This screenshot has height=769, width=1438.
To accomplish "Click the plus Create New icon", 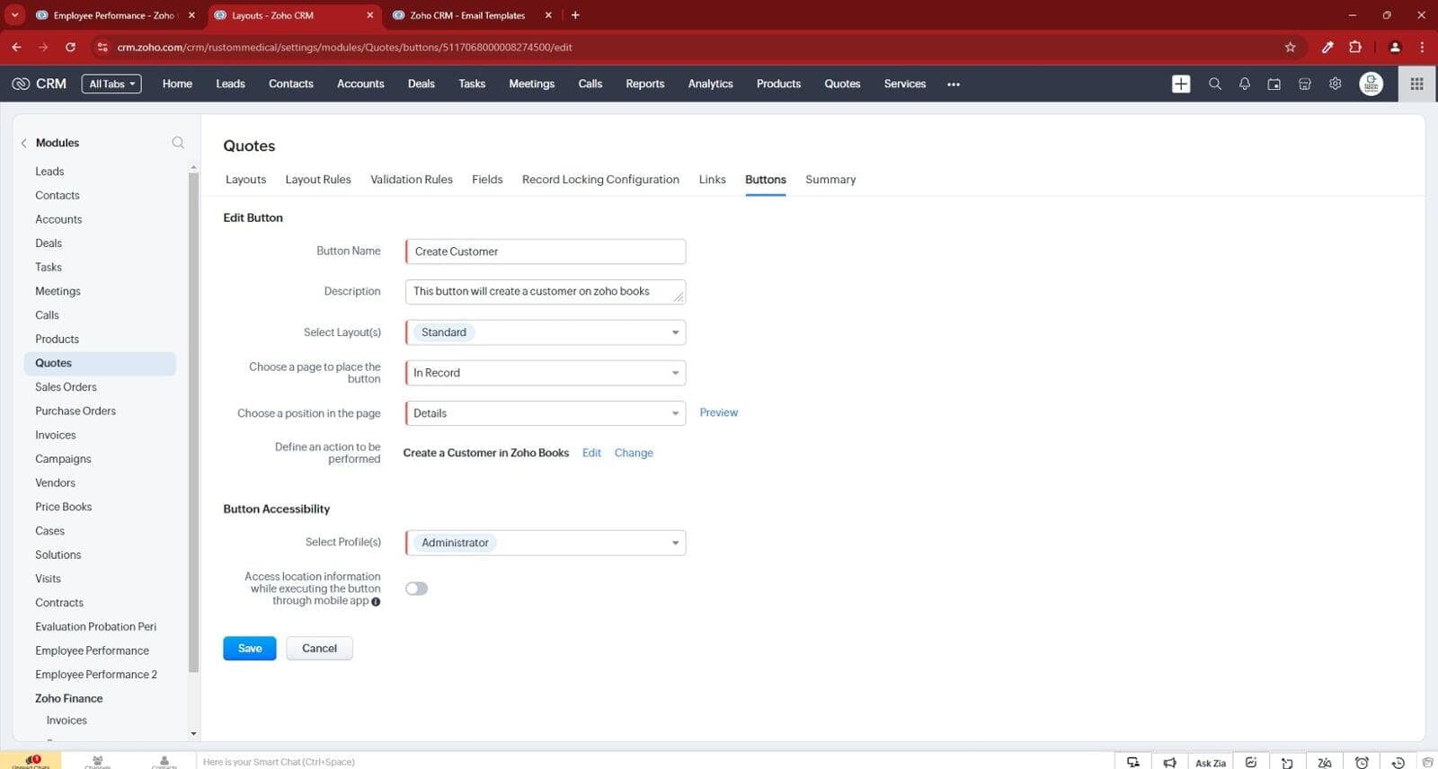I will point(1181,84).
